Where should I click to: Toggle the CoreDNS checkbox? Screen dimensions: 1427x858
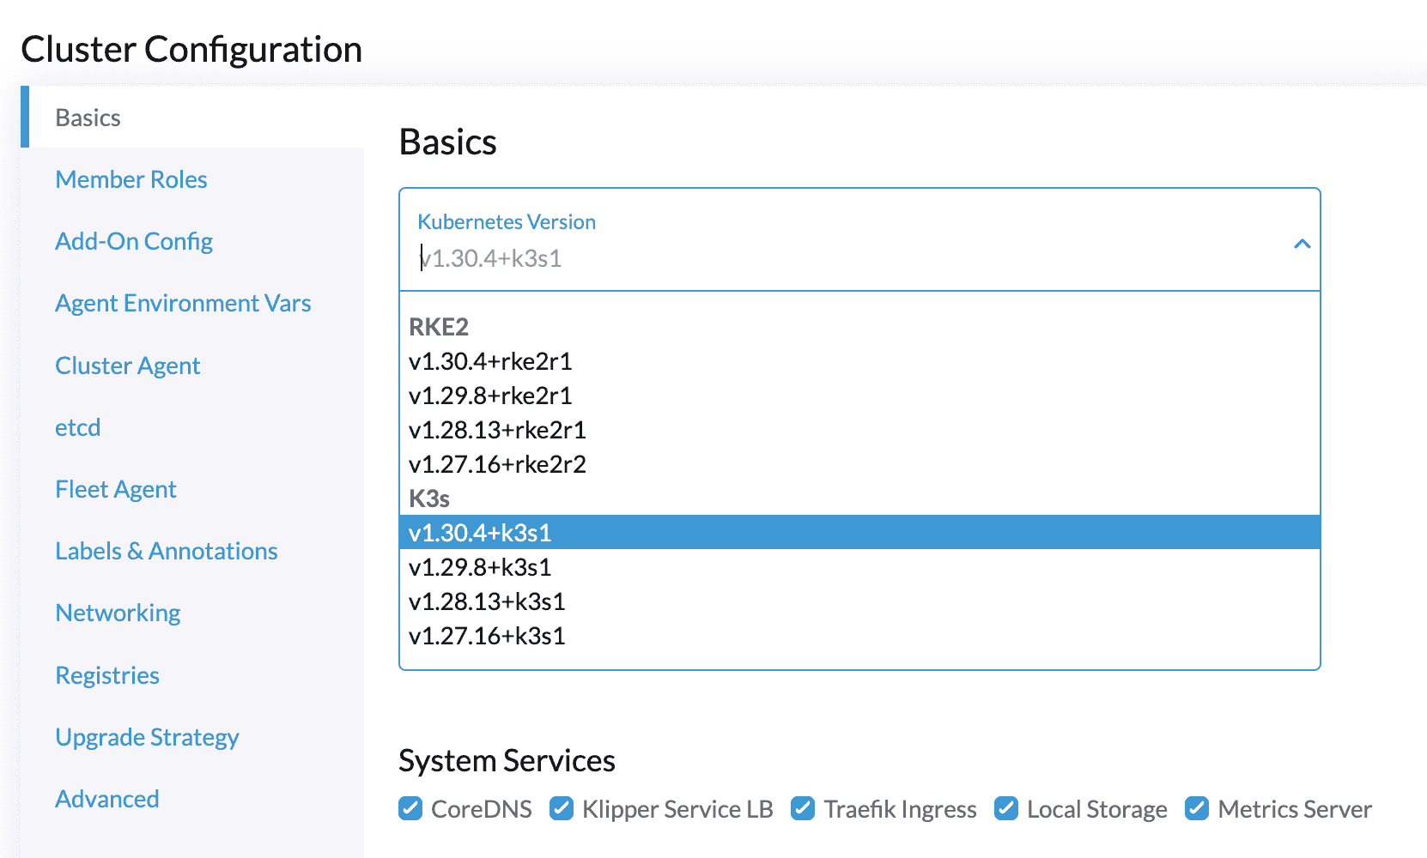410,808
